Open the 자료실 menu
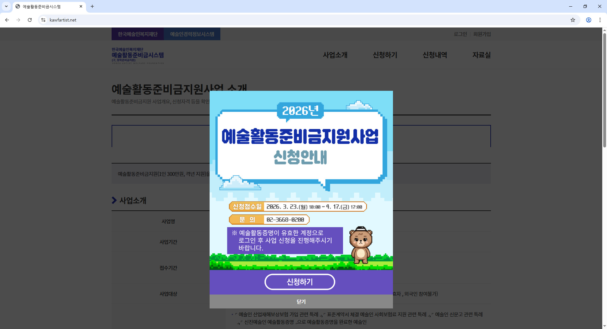607x329 pixels. (481, 55)
